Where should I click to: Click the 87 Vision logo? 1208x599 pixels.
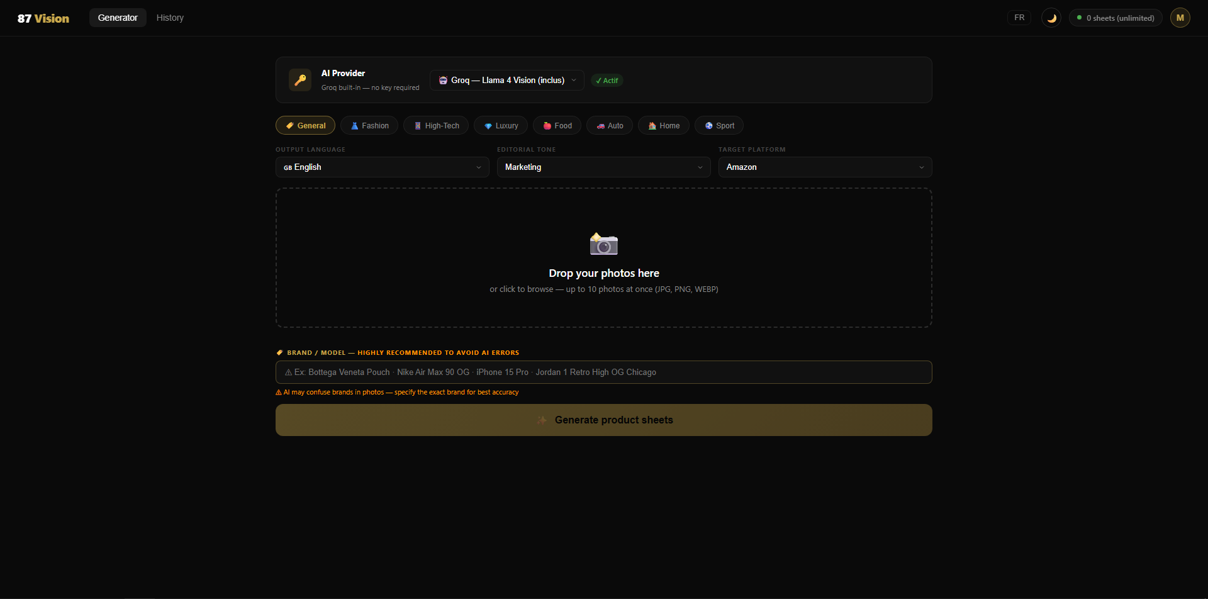[x=43, y=18]
